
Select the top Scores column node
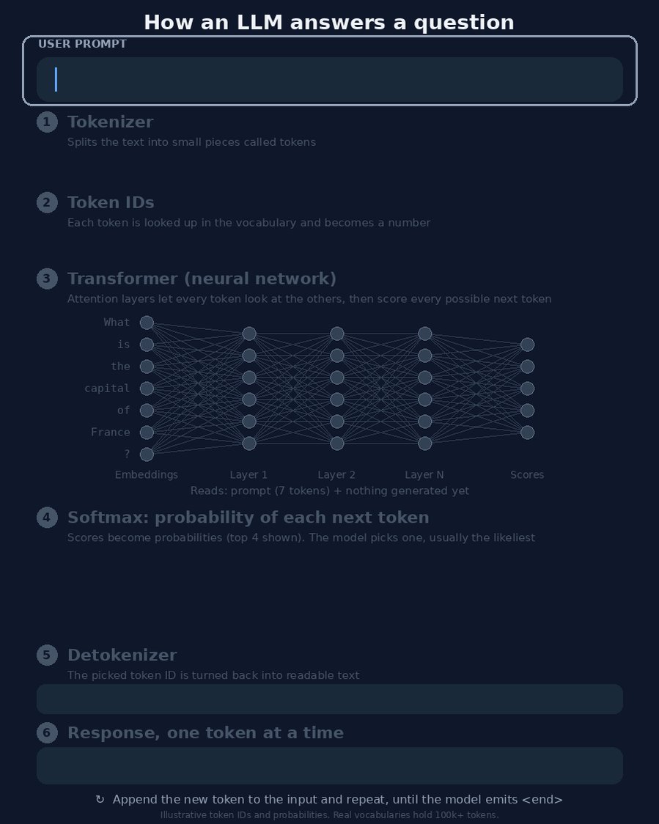pyautogui.click(x=527, y=345)
